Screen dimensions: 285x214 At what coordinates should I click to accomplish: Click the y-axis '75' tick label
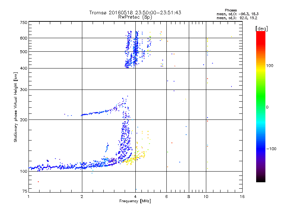[x=25, y=191]
